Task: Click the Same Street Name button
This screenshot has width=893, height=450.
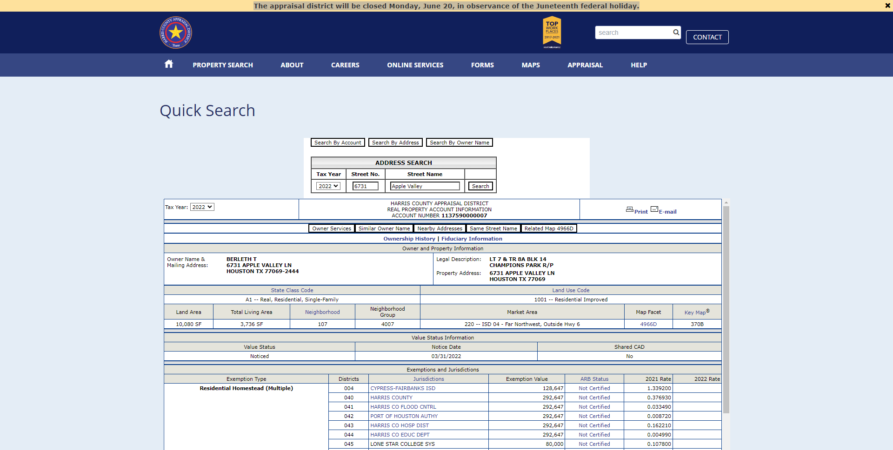Action: coord(493,228)
